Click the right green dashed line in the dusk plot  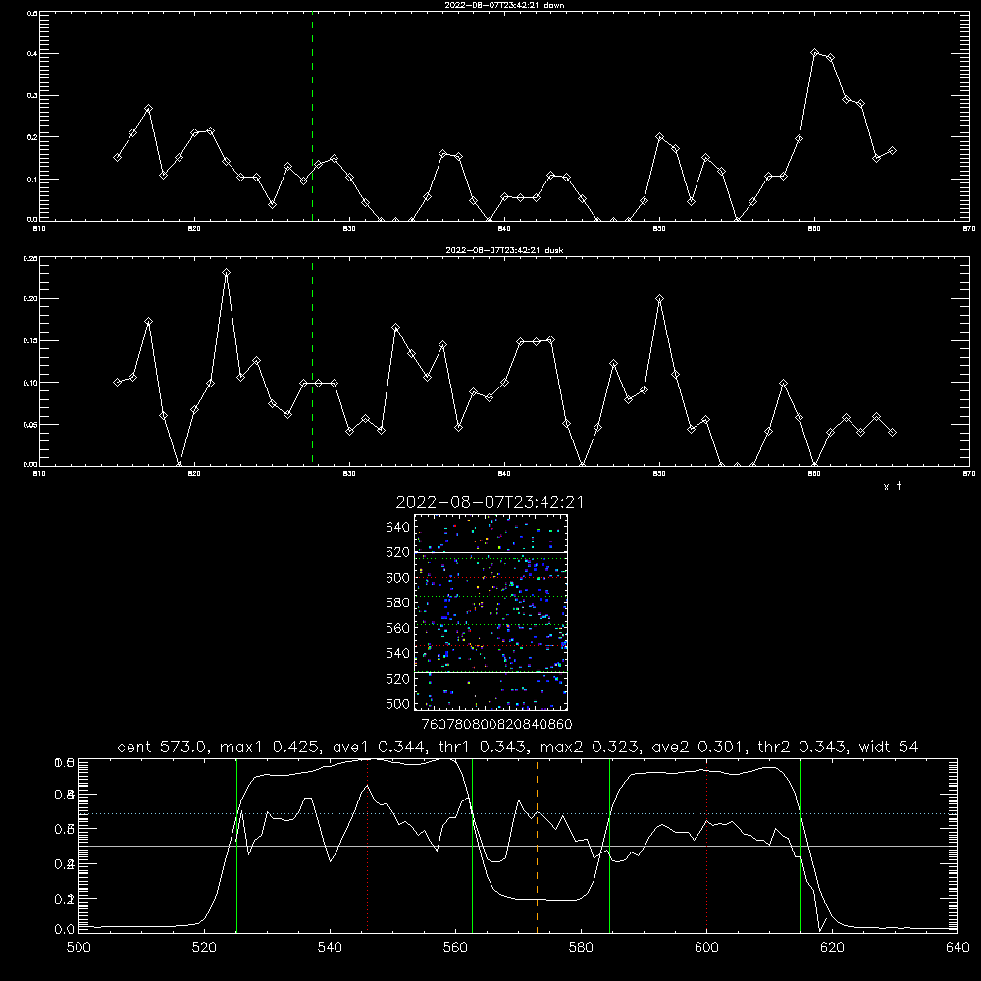coord(542,362)
